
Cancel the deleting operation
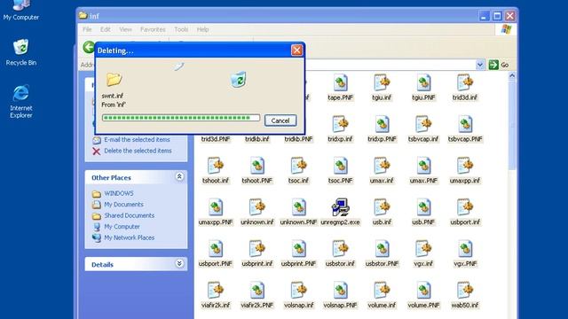click(x=280, y=121)
